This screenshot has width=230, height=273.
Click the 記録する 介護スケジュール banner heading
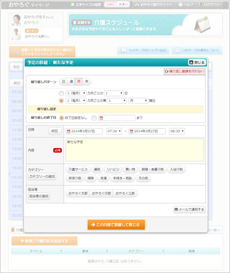pos(105,22)
